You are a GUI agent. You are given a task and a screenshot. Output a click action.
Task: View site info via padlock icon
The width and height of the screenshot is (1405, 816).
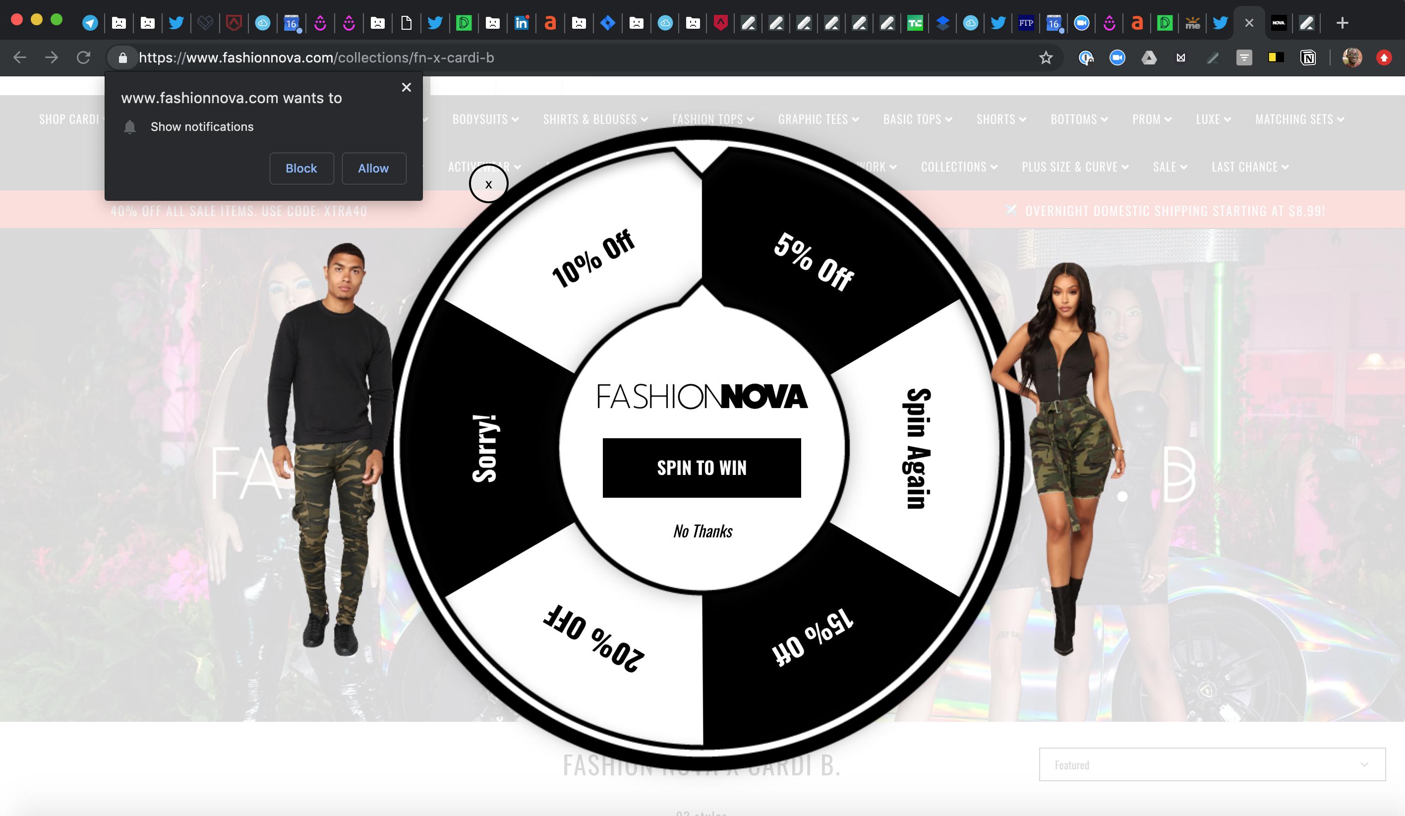point(123,58)
